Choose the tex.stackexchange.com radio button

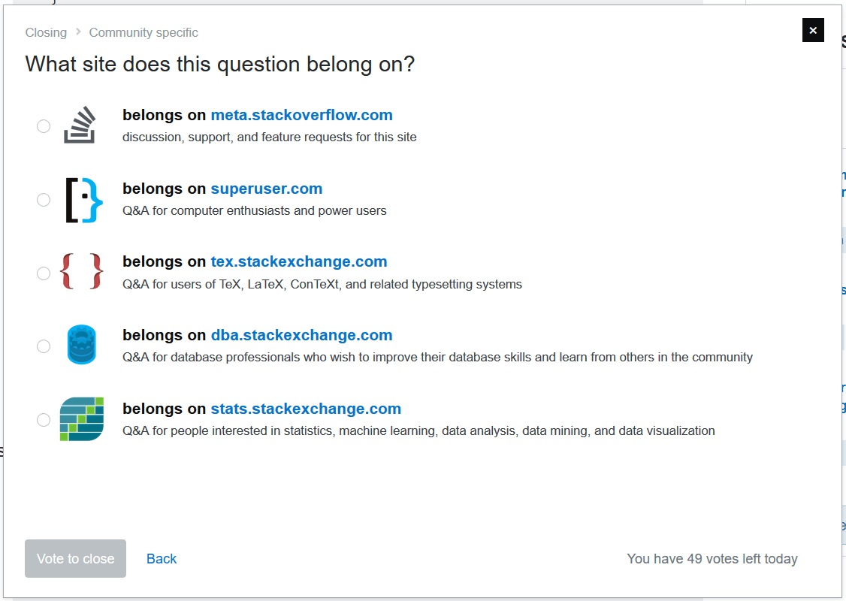coord(44,273)
